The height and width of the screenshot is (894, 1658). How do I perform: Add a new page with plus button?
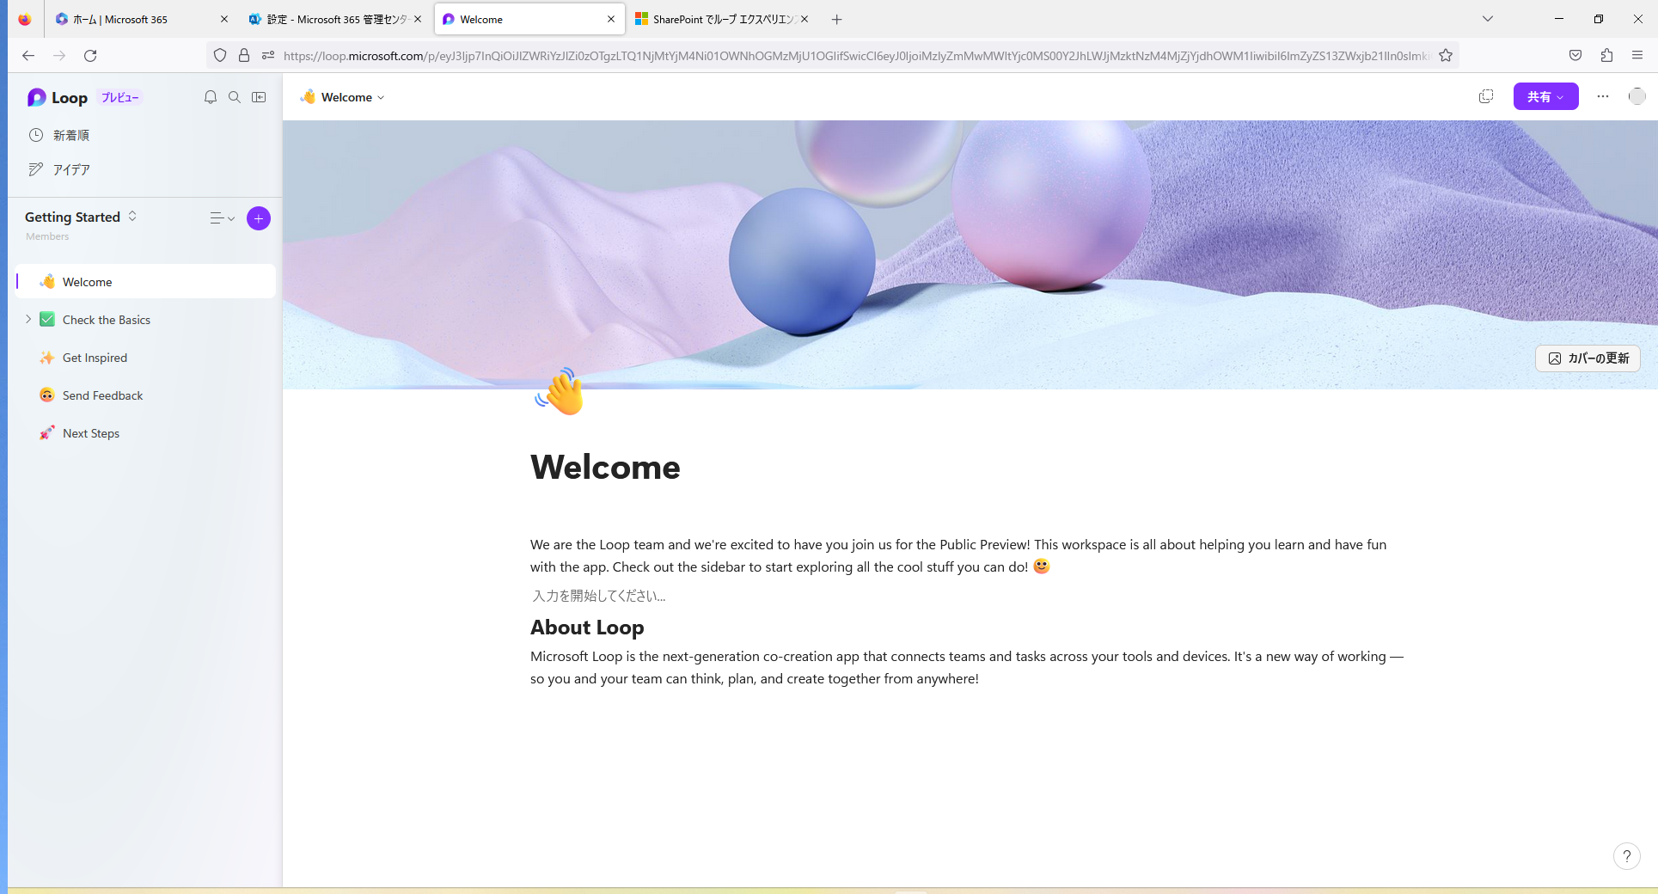[x=259, y=218]
